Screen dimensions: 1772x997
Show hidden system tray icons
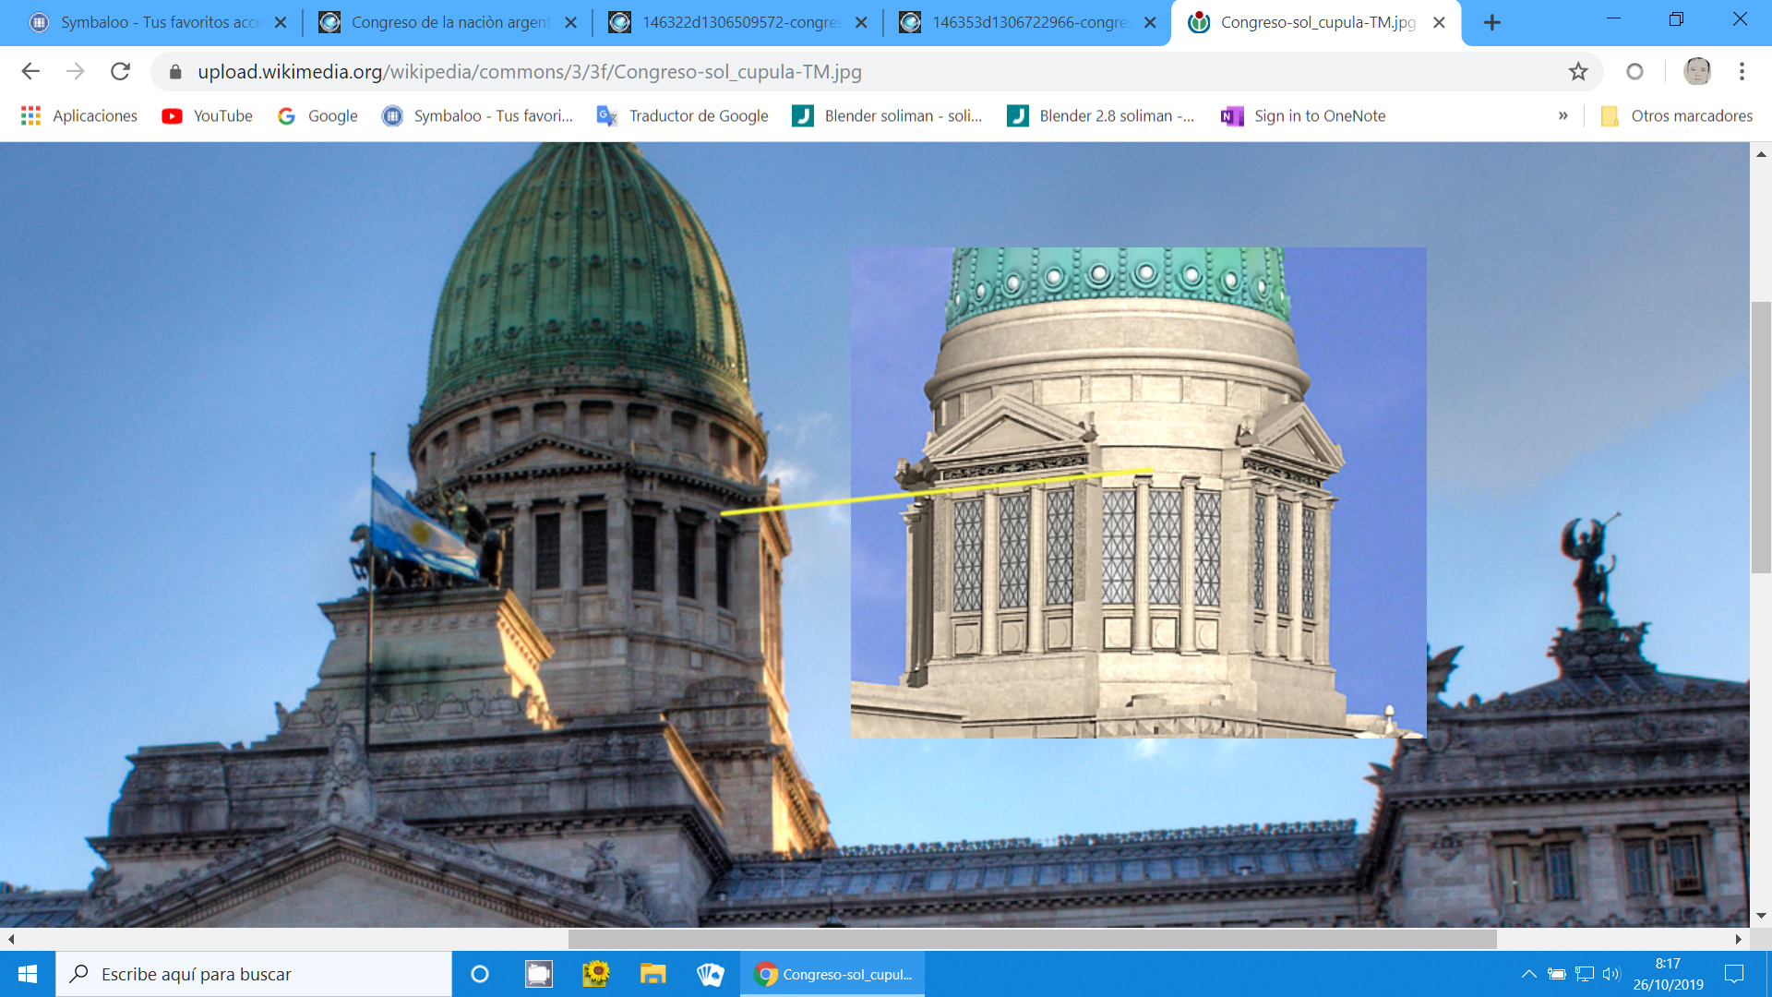1528,974
